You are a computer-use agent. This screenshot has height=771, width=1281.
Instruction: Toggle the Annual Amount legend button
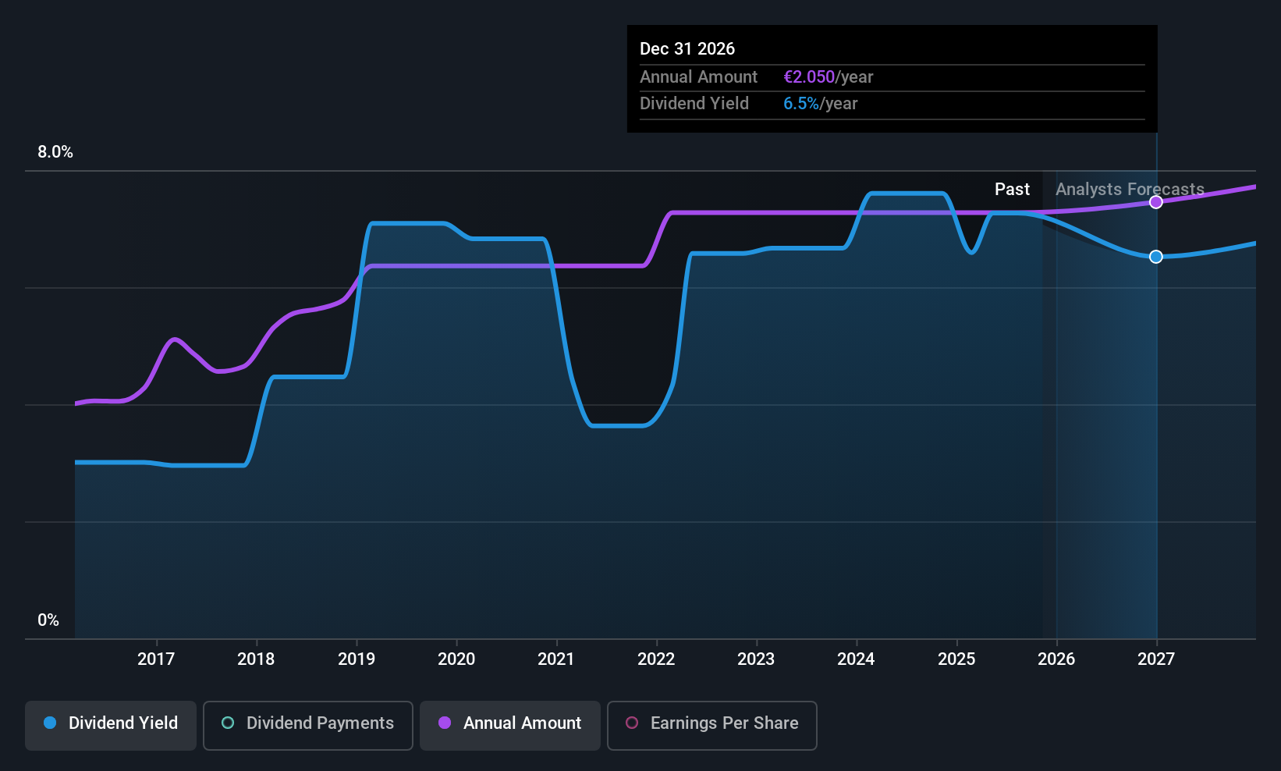[x=510, y=725]
